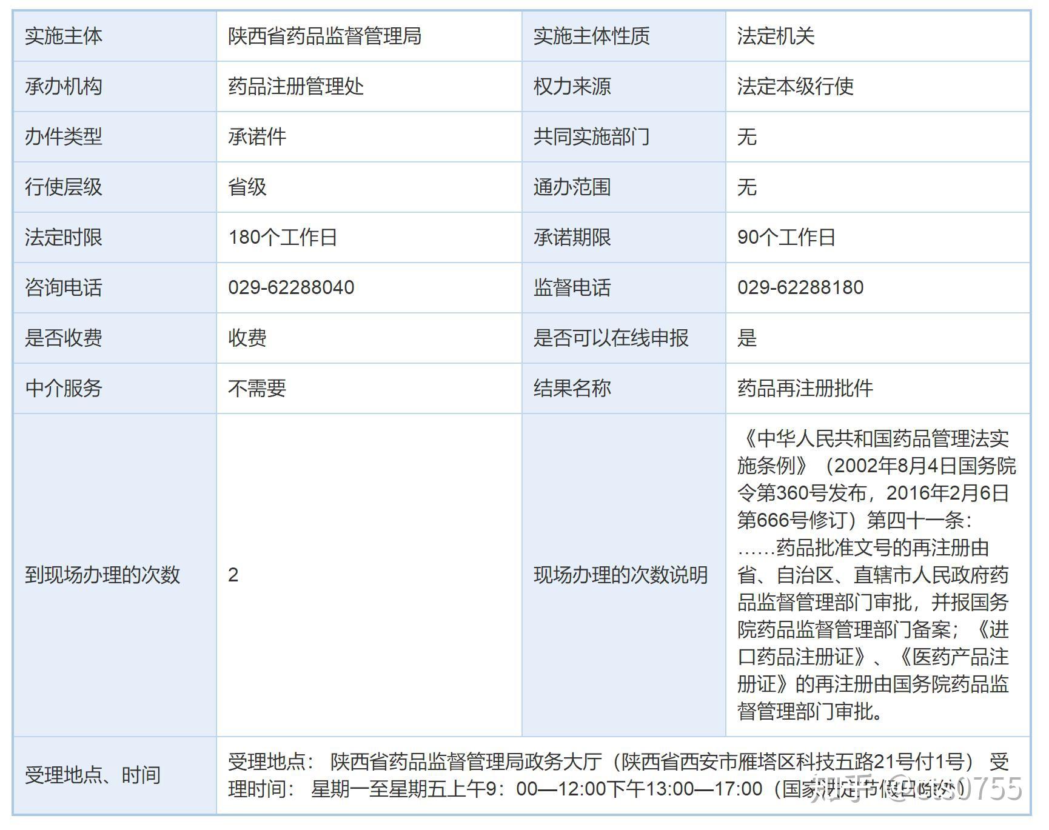Click the number 2 on-site visits value
This screenshot has width=1049, height=830.
pyautogui.click(x=233, y=575)
